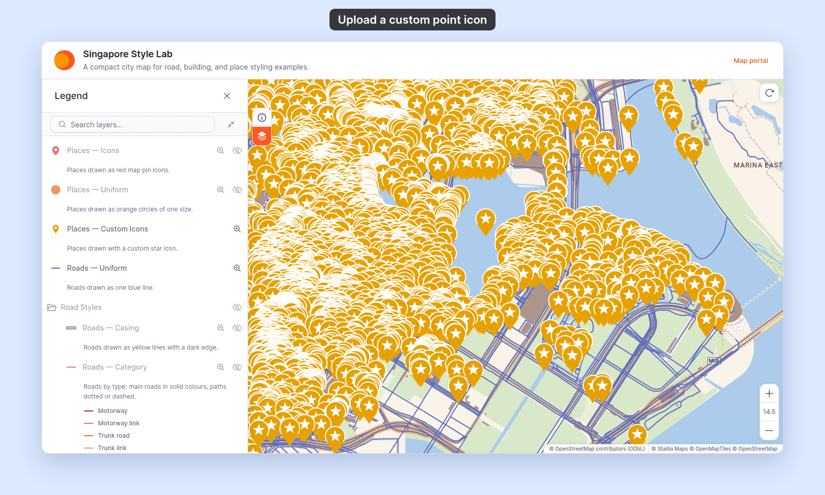
Task: Close the Legend panel
Action: coord(227,96)
